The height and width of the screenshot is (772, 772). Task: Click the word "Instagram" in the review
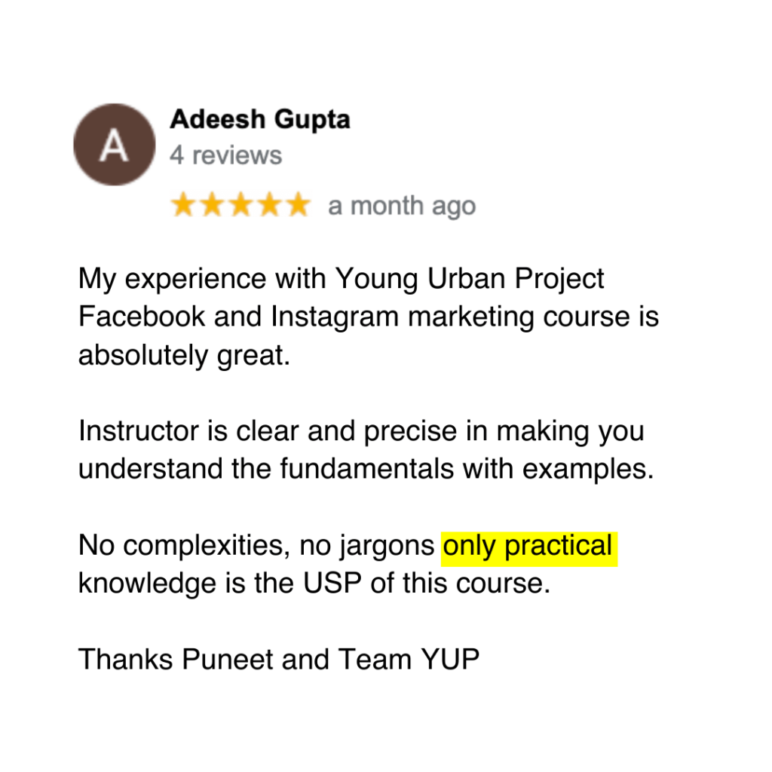click(335, 317)
